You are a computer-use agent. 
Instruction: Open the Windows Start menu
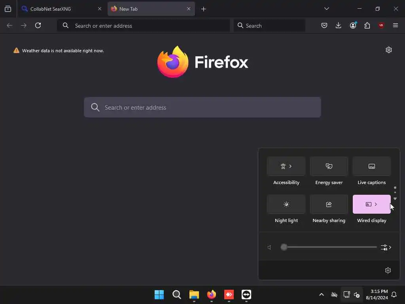click(x=159, y=294)
